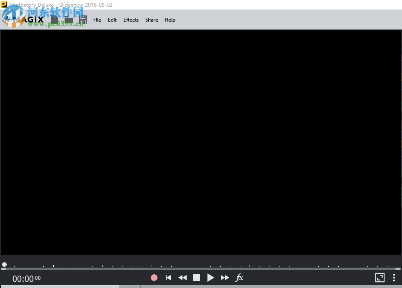The width and height of the screenshot is (402, 288).
Task: Open the Effects menu
Action: (131, 20)
